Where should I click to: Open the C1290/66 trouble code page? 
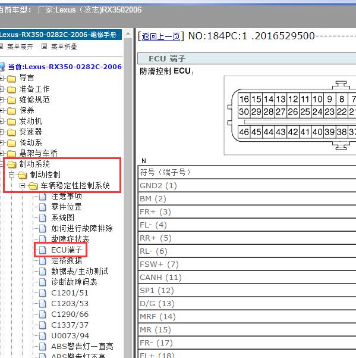[x=70, y=315]
